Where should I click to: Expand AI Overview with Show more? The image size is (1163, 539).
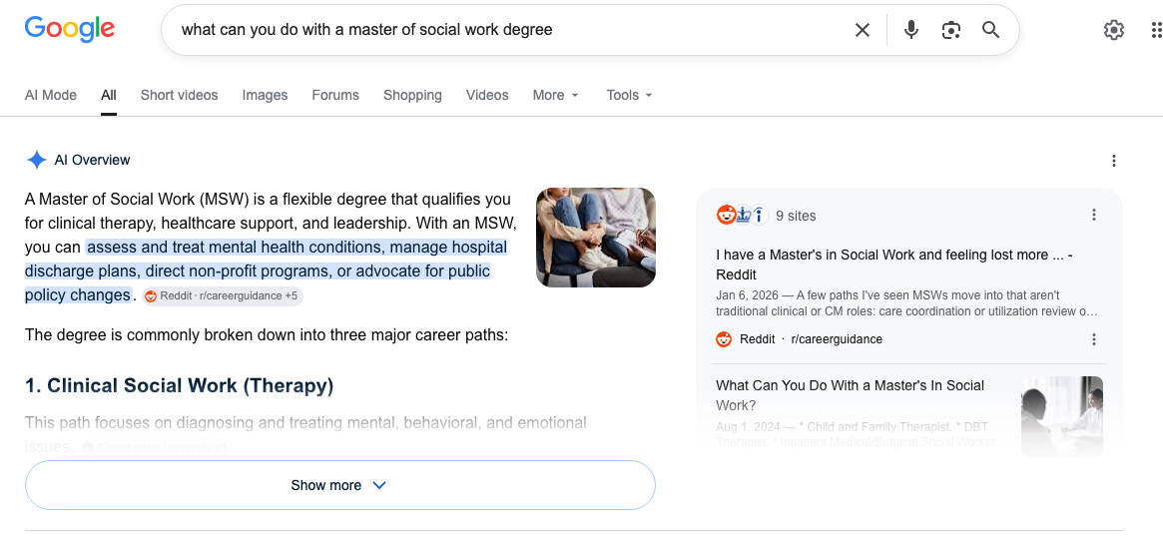coord(339,485)
